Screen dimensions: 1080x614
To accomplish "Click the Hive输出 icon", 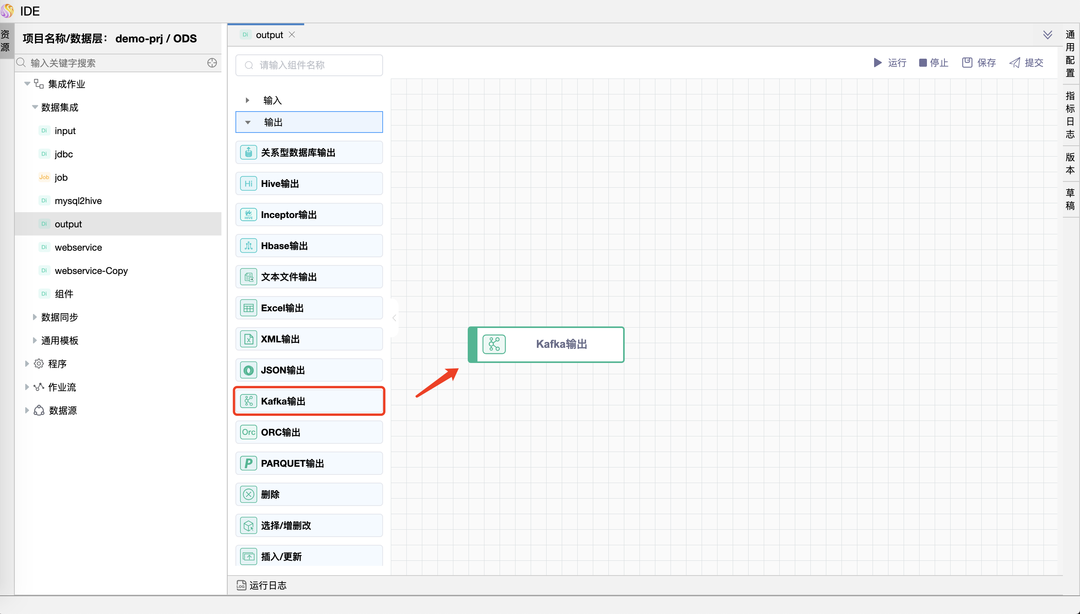I will tap(249, 184).
